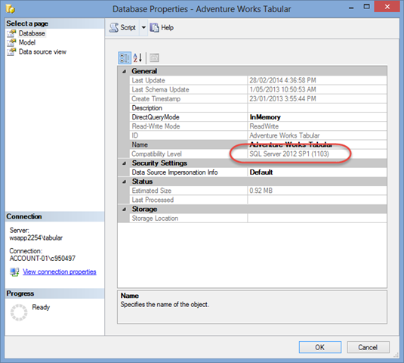Sort properties alphabetically
The width and height of the screenshot is (404, 363).
(x=137, y=57)
